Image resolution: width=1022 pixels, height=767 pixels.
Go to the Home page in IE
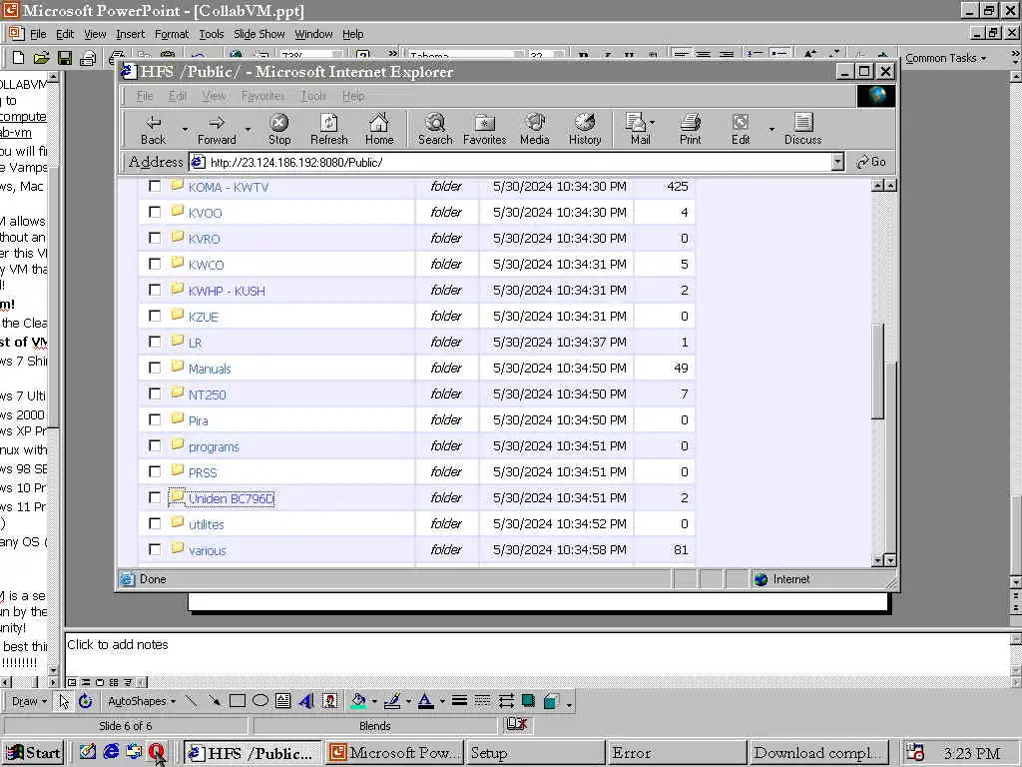379,129
